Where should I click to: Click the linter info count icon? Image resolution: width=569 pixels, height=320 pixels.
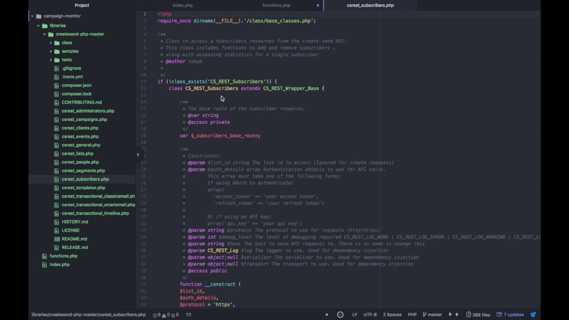[174, 315]
